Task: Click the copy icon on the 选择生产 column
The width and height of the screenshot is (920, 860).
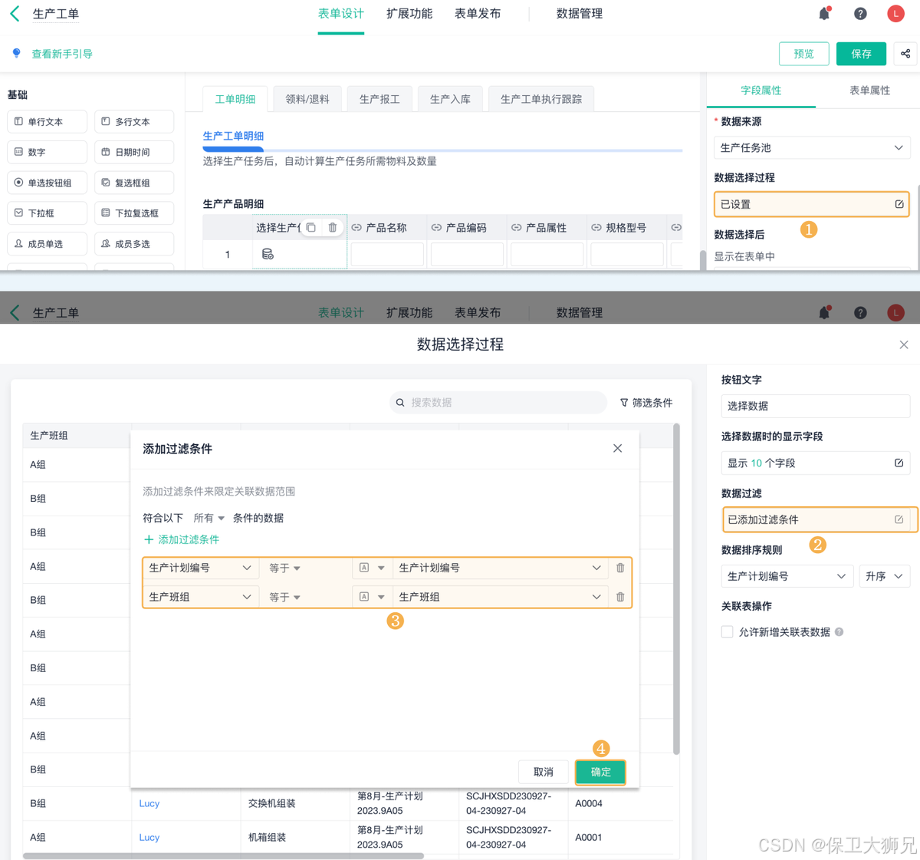Action: pyautogui.click(x=310, y=228)
